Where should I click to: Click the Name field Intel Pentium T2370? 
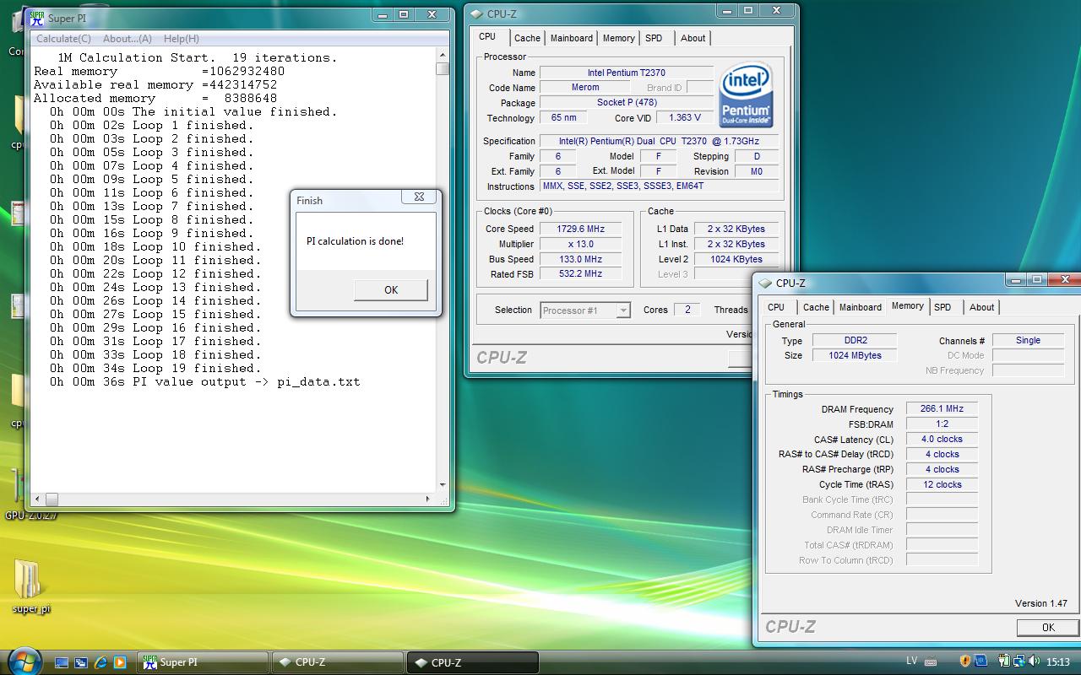point(627,73)
